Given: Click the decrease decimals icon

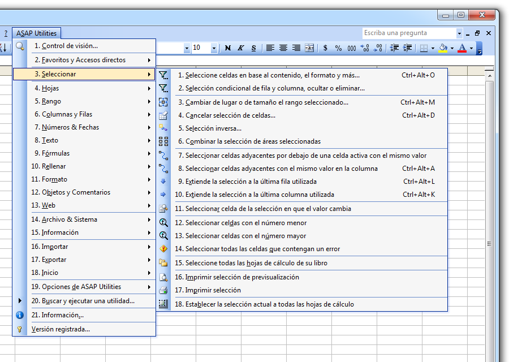Looking at the screenshot, I should click(x=377, y=48).
